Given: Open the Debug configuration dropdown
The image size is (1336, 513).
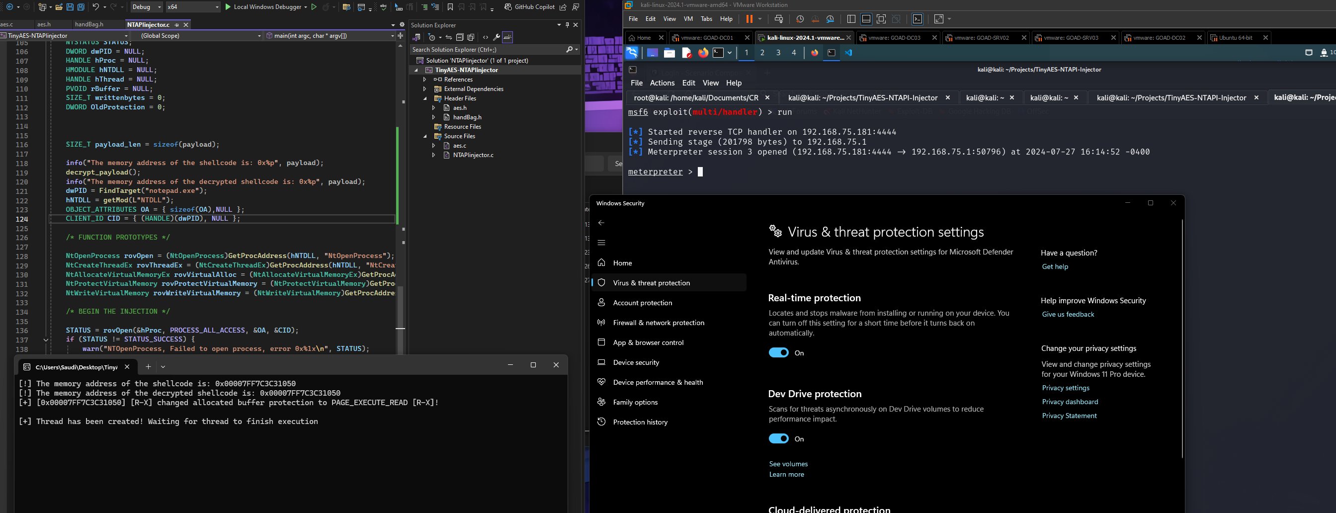Looking at the screenshot, I should [x=146, y=7].
